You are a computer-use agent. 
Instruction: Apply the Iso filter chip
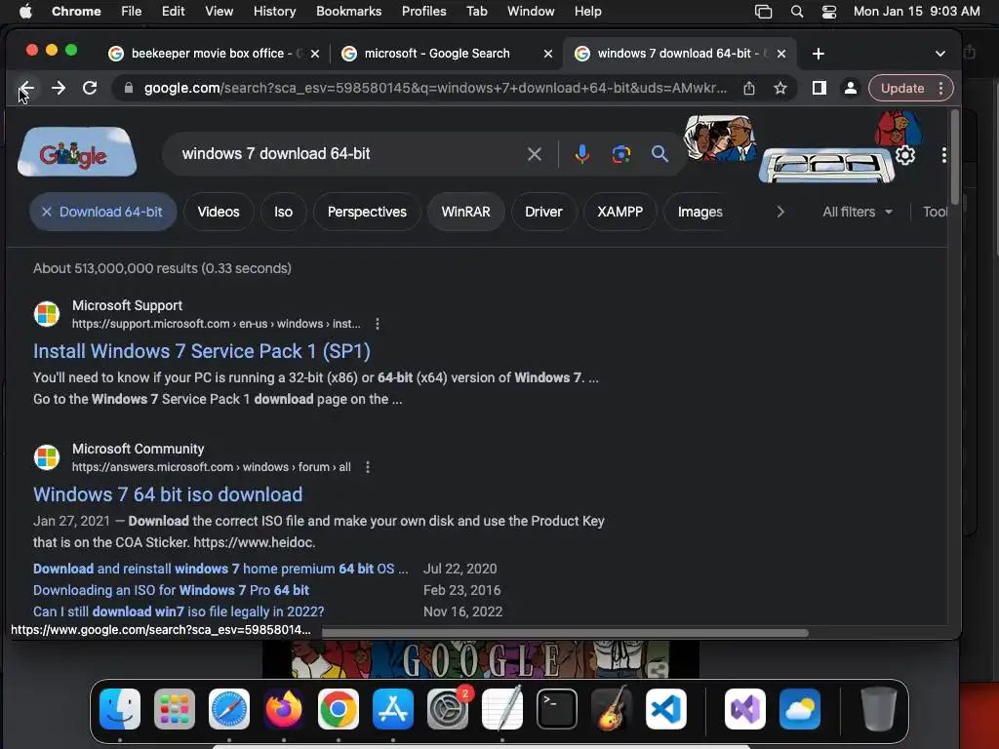pos(284,212)
